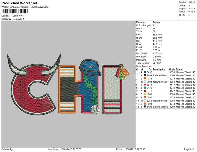Screen dimensions: 197x152
Task: Select the 'Colorway 1' value
Action: pos(18,19)
